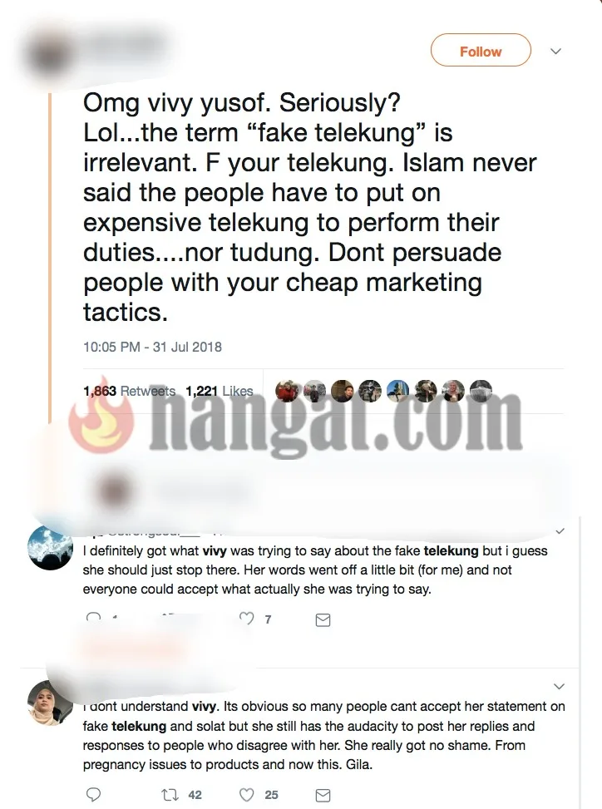Click the reply bubble on the last comment
The width and height of the screenshot is (602, 809).
point(93,794)
